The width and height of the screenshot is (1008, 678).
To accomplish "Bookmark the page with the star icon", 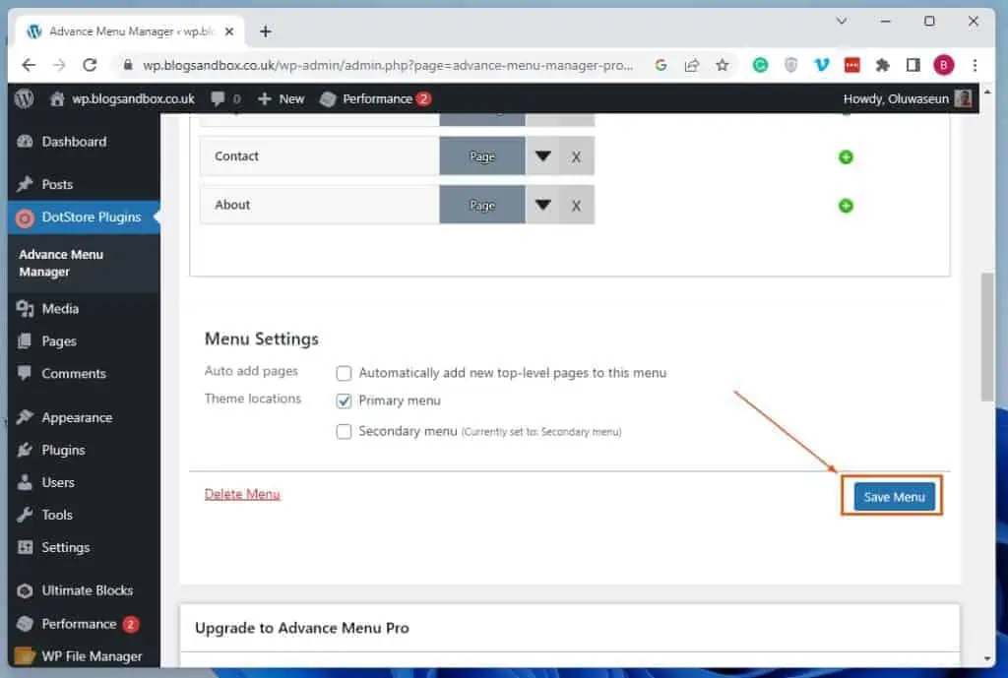I will (724, 64).
